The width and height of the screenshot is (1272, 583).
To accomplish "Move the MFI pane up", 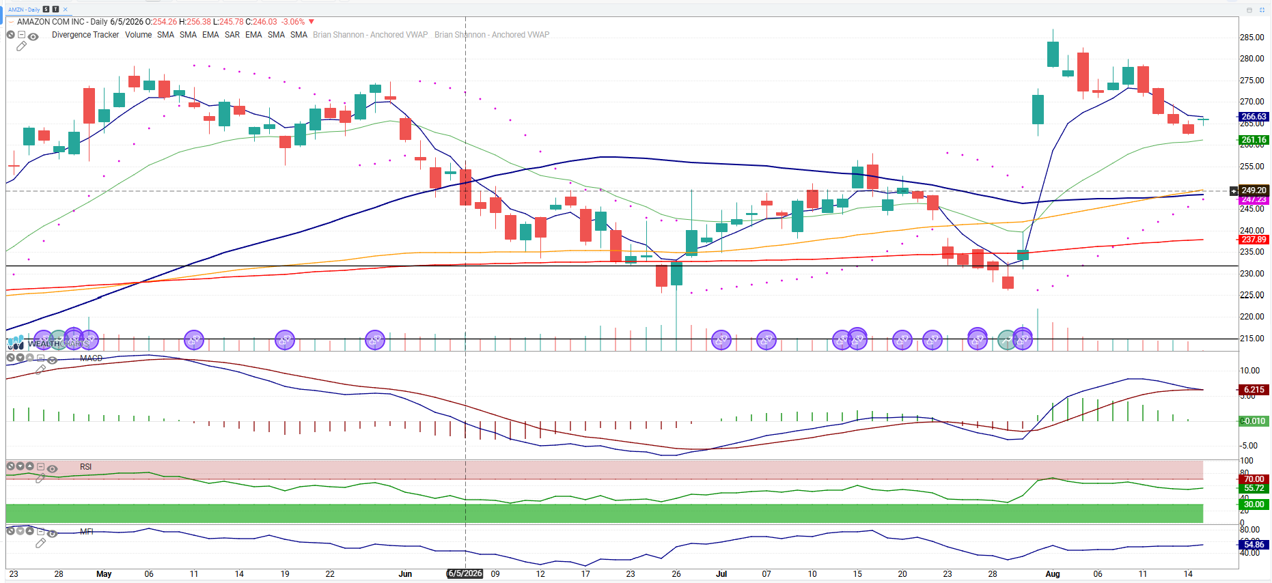I will pyautogui.click(x=29, y=530).
